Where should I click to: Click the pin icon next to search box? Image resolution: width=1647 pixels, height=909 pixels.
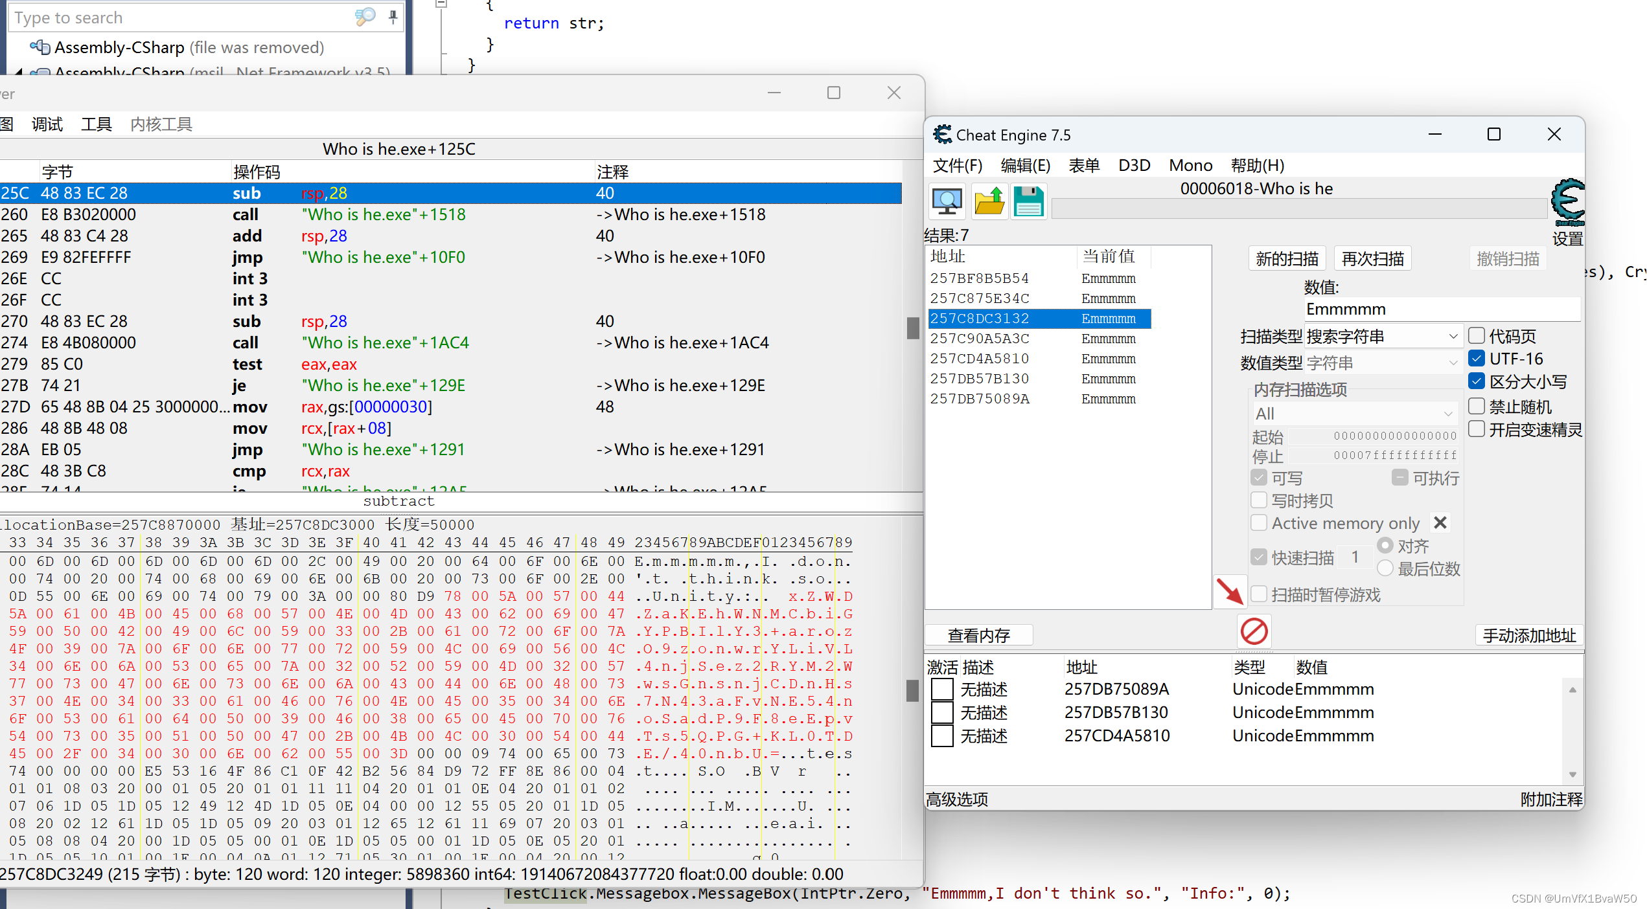click(x=393, y=17)
